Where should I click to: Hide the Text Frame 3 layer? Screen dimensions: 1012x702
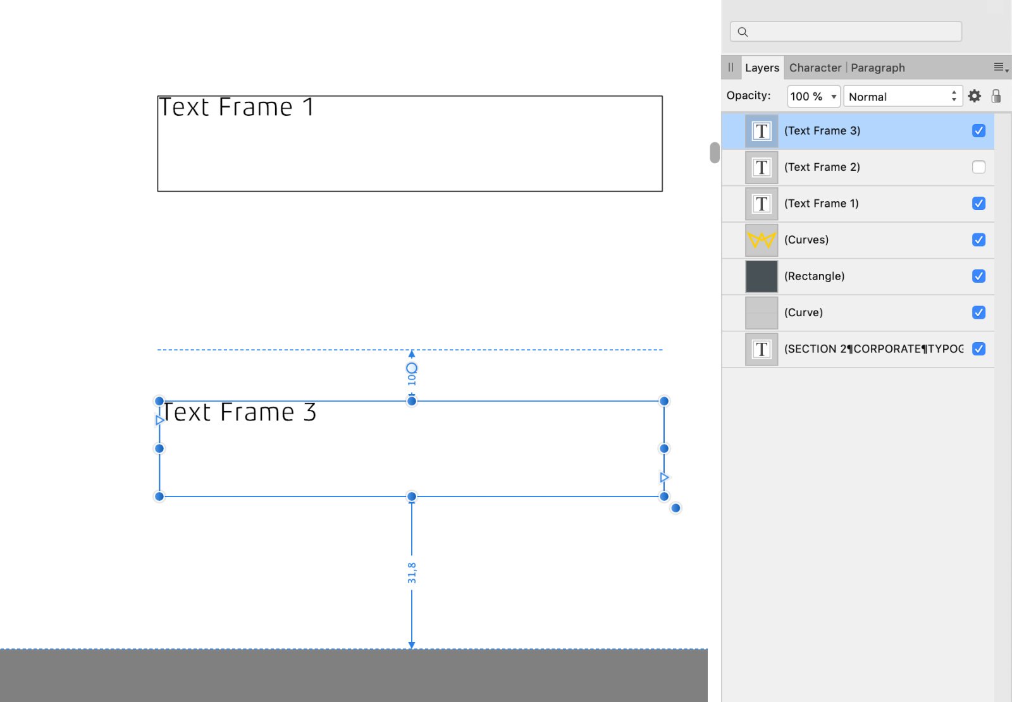pos(978,131)
